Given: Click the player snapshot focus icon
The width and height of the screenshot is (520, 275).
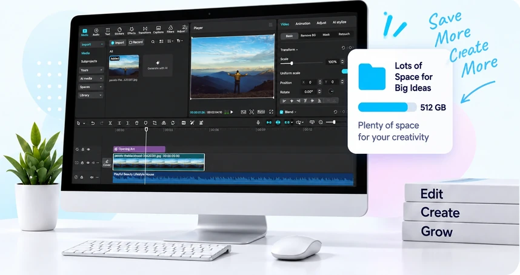Looking at the screenshot, I should pos(252,112).
